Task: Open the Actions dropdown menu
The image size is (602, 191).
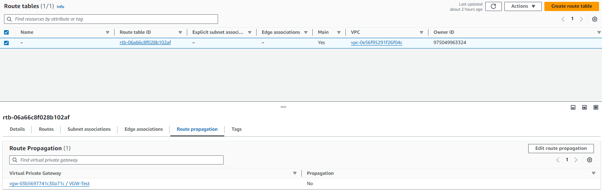Action: pos(523,6)
